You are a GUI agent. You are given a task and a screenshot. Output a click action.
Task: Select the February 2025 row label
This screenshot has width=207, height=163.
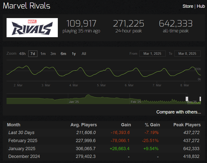(x=23, y=141)
